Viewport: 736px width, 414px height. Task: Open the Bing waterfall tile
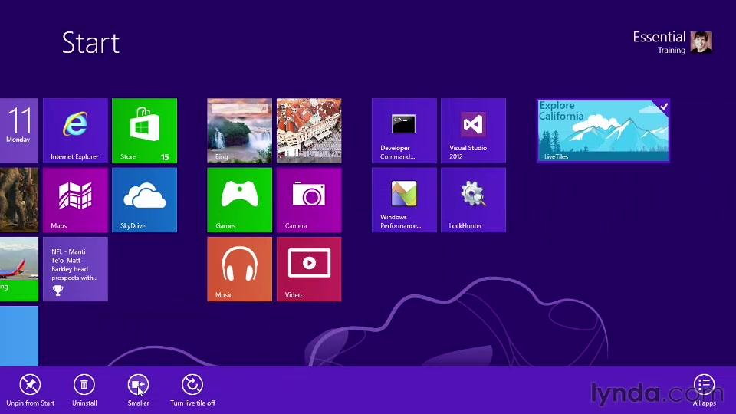click(x=239, y=130)
